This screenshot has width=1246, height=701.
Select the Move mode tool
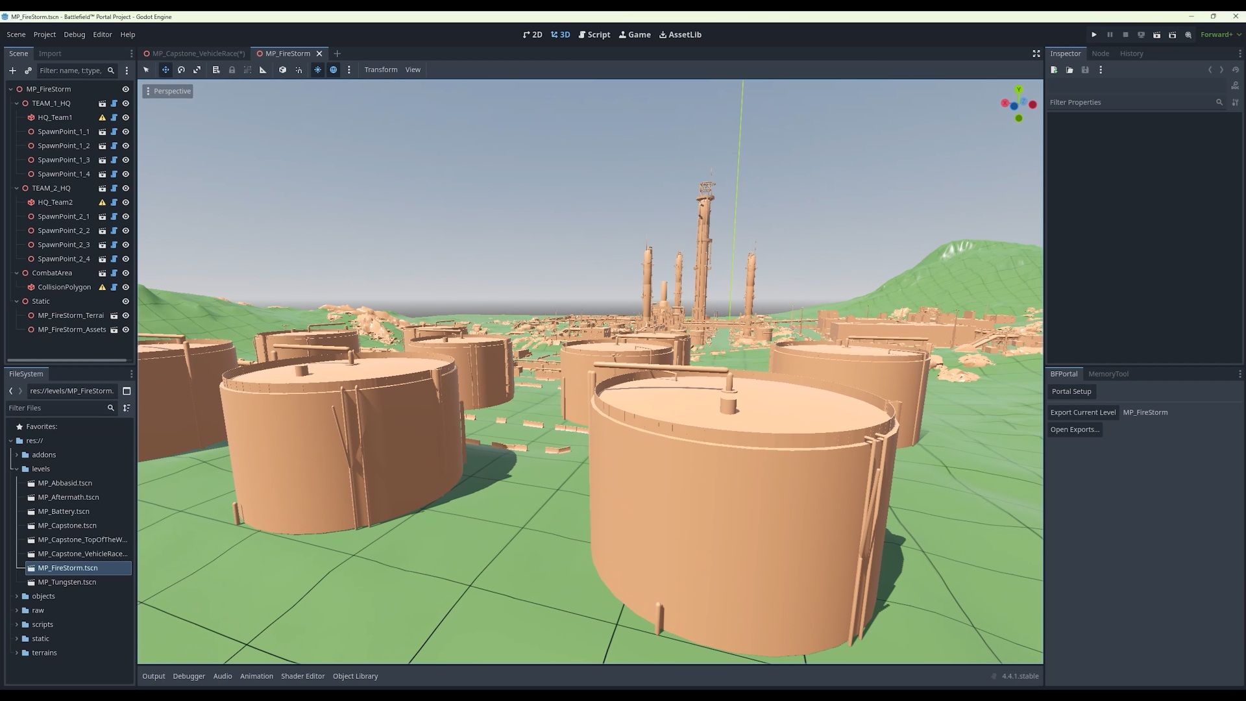(165, 69)
